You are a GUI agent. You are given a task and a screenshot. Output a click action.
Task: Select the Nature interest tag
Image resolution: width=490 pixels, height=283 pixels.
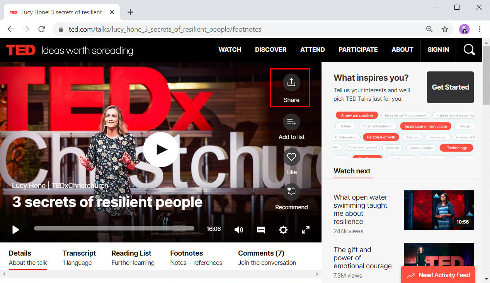click(346, 126)
